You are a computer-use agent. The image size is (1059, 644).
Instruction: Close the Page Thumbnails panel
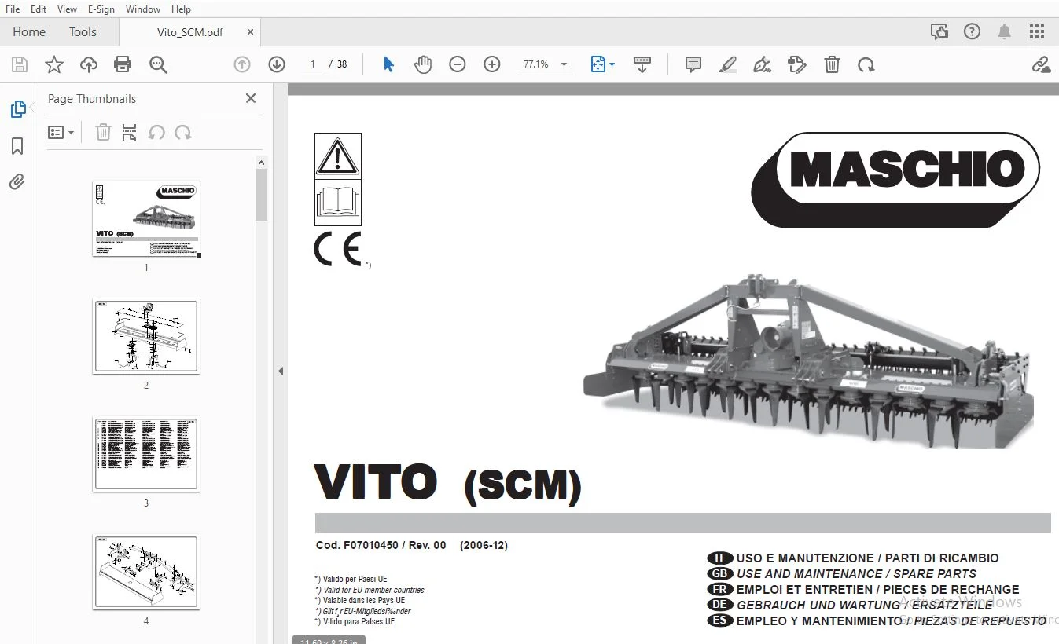pos(251,98)
